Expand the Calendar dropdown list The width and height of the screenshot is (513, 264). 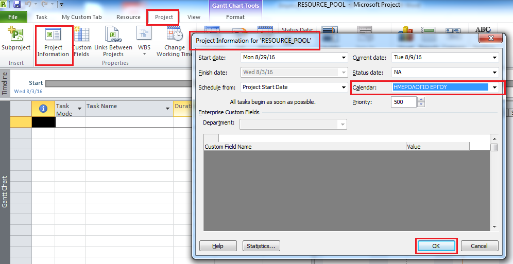pos(494,87)
